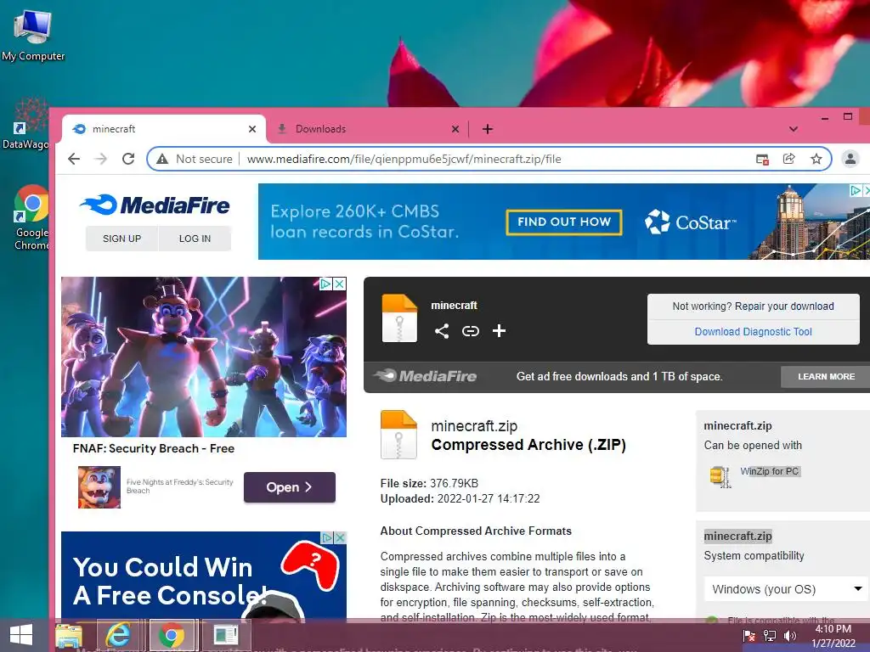Click the LEARN MORE button
This screenshot has height=652, width=870.
click(x=826, y=376)
